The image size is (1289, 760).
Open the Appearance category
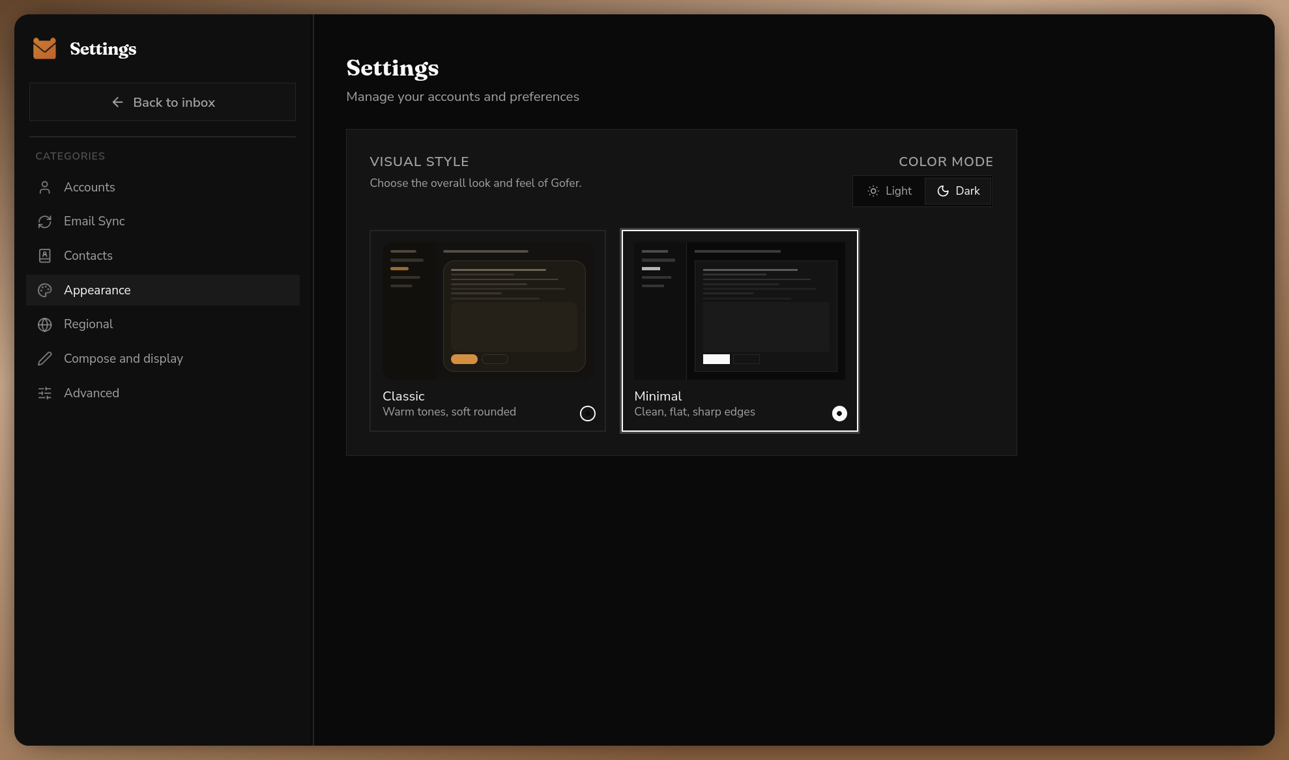click(x=163, y=290)
